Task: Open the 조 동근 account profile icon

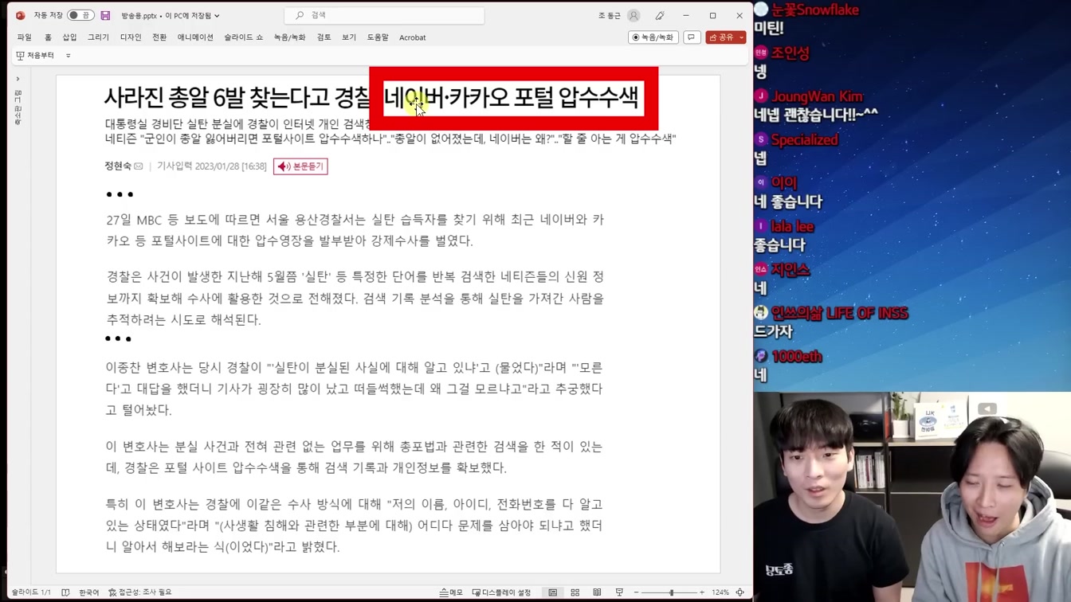Action: pos(634,15)
